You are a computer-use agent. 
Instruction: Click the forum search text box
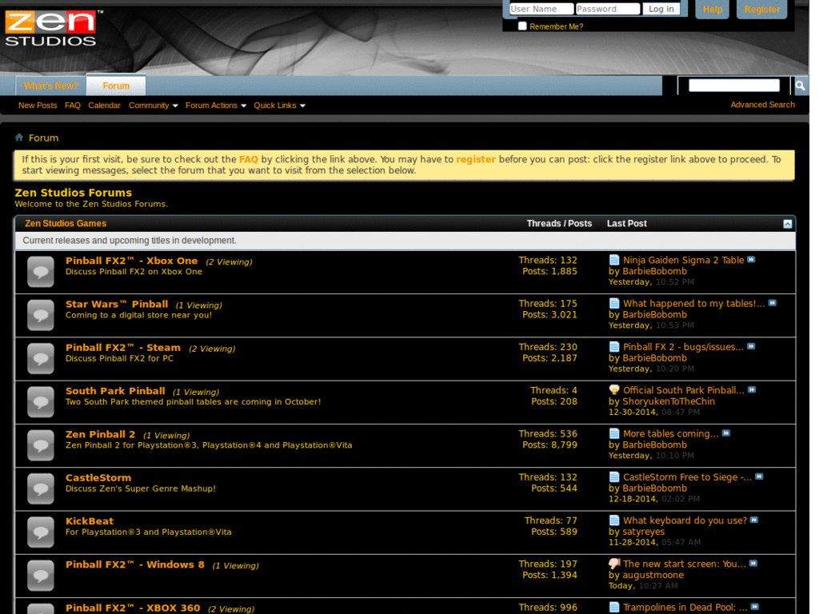click(734, 86)
